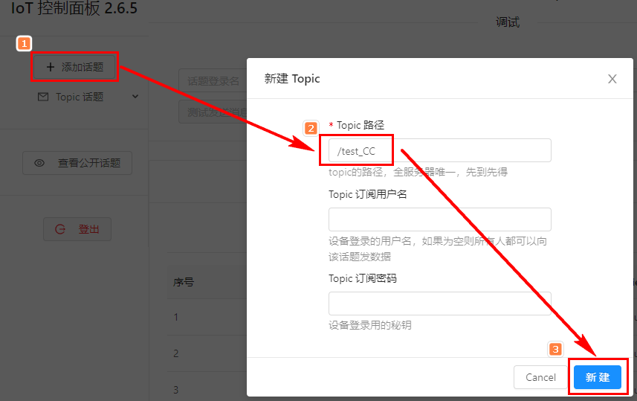637x401 pixels.
Task: Focus the Topic 路径 input field
Action: coord(439,150)
